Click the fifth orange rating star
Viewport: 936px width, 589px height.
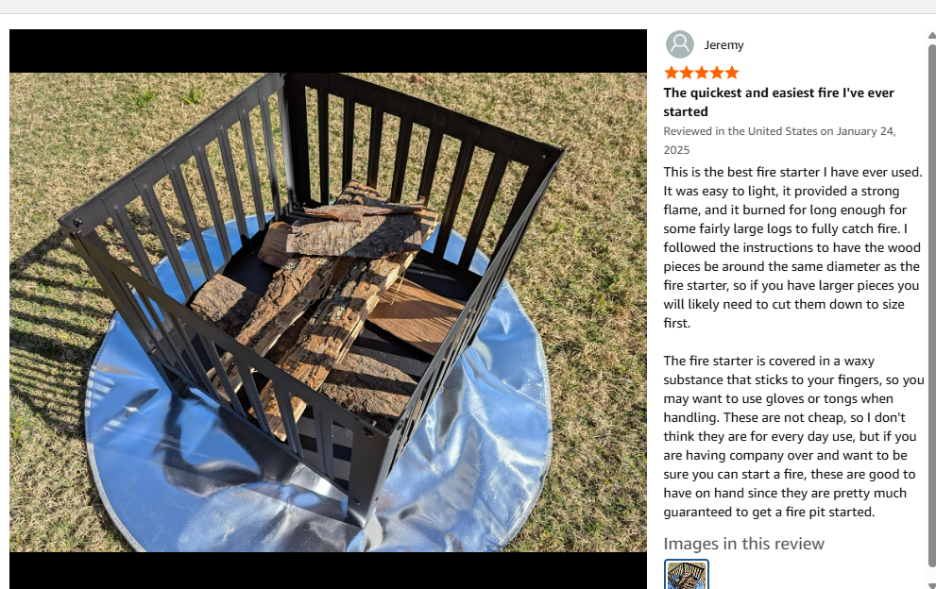pos(732,73)
